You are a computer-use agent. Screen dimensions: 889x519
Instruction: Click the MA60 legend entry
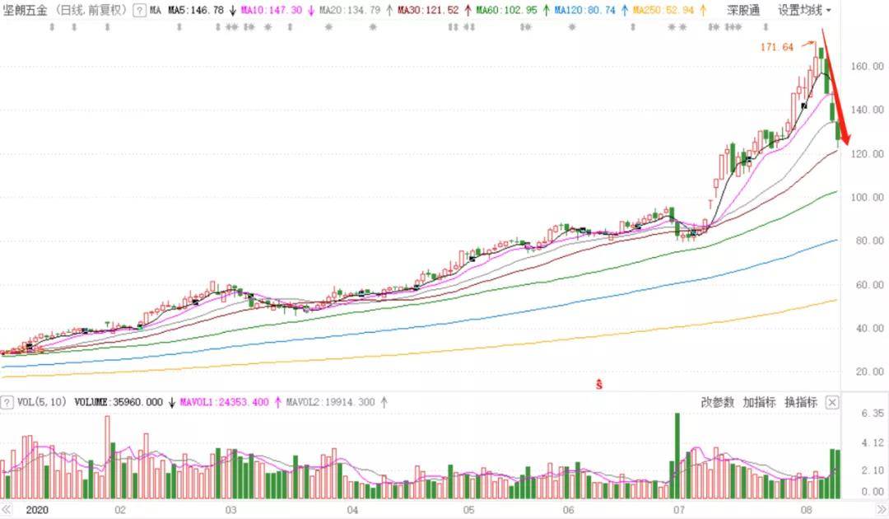click(x=508, y=11)
